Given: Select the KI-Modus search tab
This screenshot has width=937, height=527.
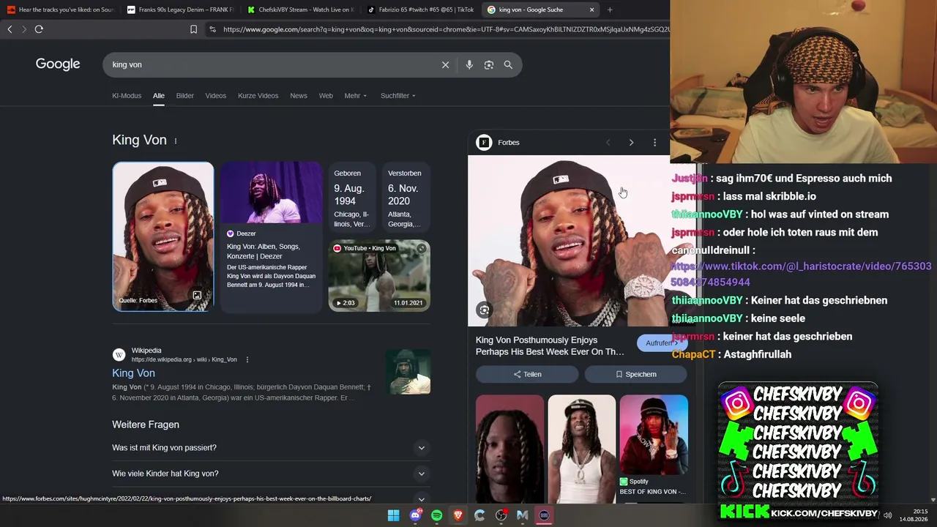Looking at the screenshot, I should 127,96.
